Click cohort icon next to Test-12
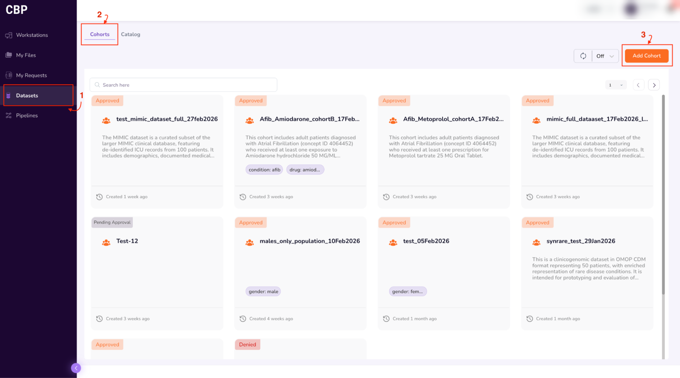This screenshot has height=378, width=680. click(106, 242)
